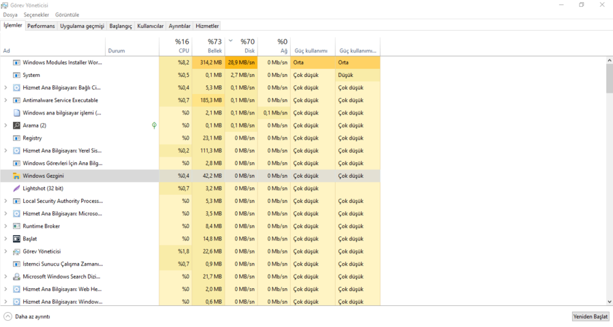Click the Local Security Authority Process icon
Image resolution: width=613 pixels, height=327 pixels.
(x=16, y=201)
